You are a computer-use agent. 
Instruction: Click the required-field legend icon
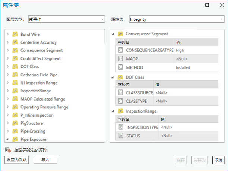point(8,150)
